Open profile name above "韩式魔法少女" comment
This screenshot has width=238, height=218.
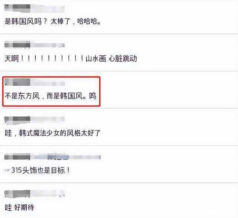tap(34, 119)
